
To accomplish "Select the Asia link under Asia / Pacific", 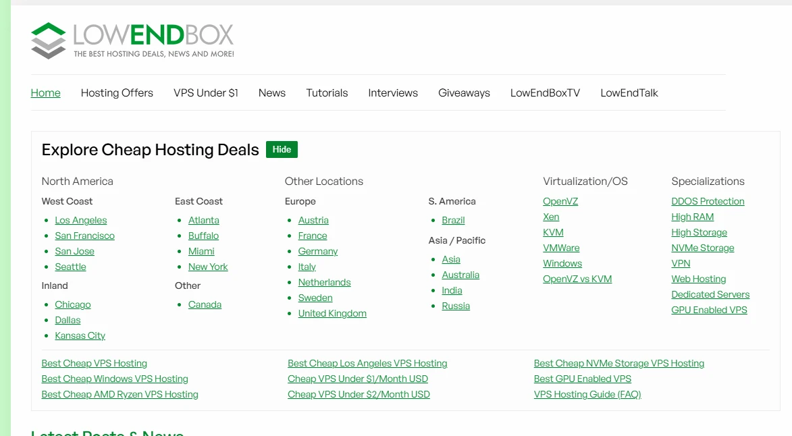I will click(451, 259).
